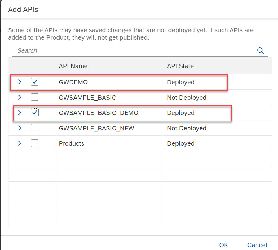Uncheck the GWSAMPLE_BASIC_DEMO checkbox
This screenshot has width=278, height=250.
tap(35, 113)
